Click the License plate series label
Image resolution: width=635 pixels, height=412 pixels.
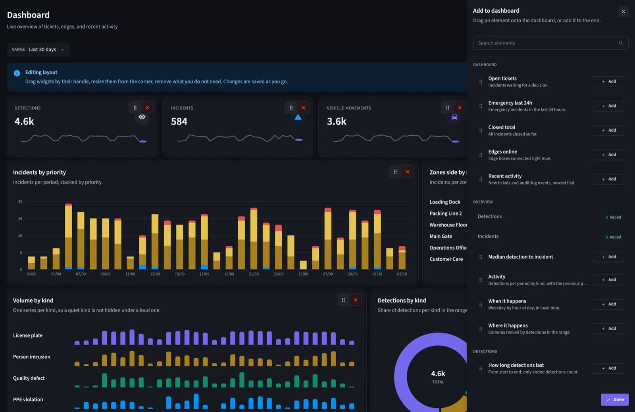pos(27,335)
